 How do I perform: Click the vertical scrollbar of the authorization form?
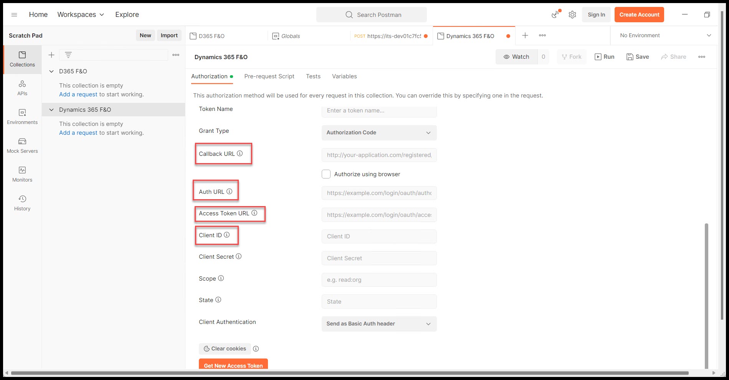pyautogui.click(x=706, y=296)
